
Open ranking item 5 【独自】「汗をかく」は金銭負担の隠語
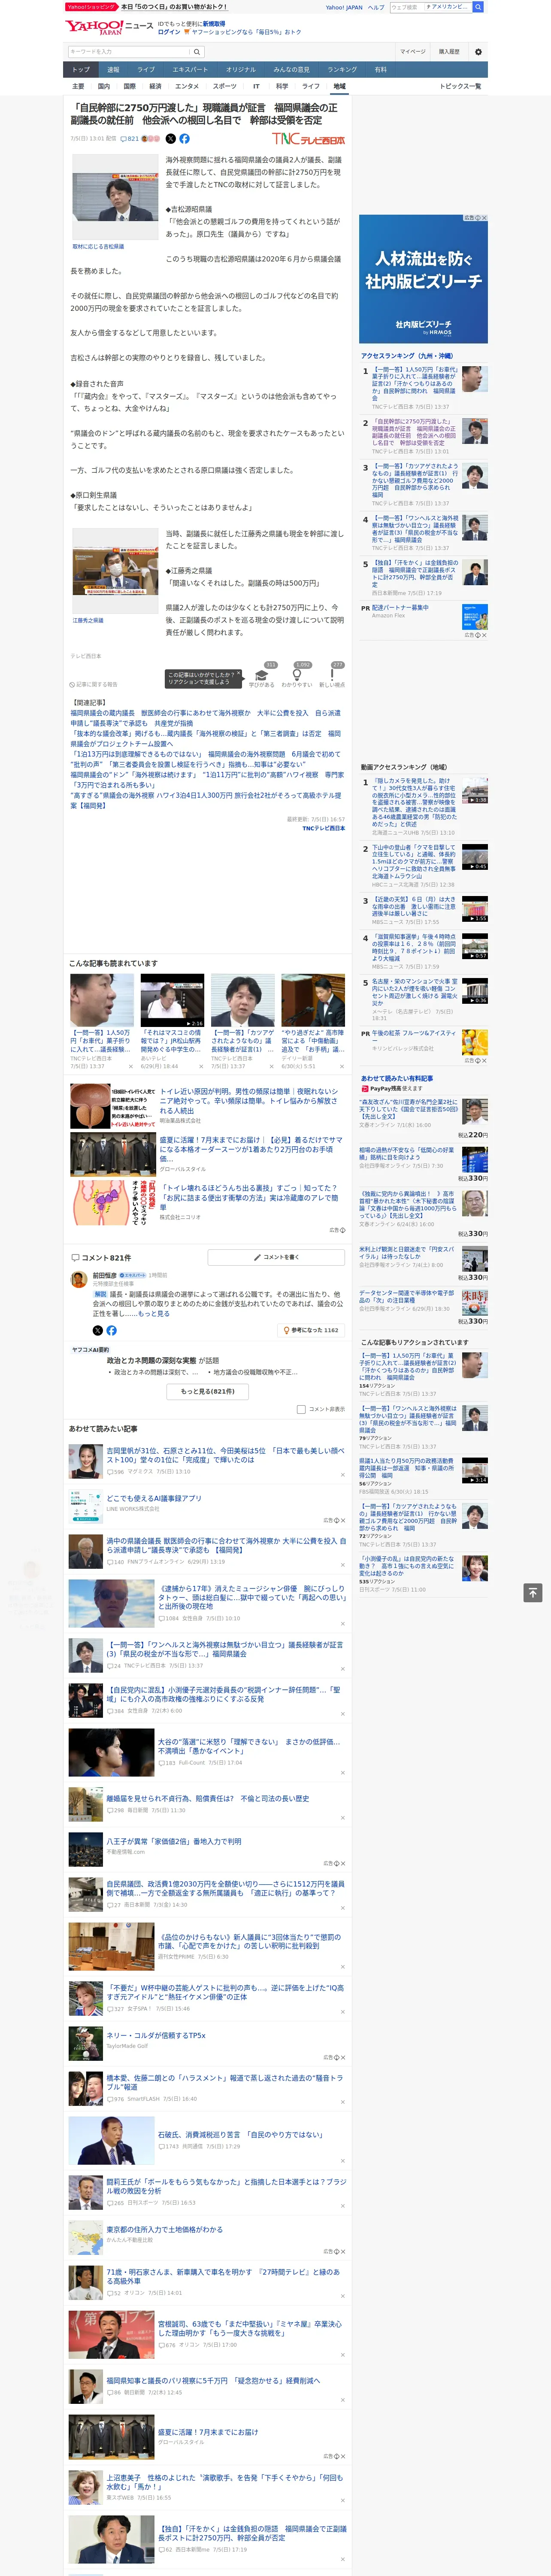click(x=414, y=575)
